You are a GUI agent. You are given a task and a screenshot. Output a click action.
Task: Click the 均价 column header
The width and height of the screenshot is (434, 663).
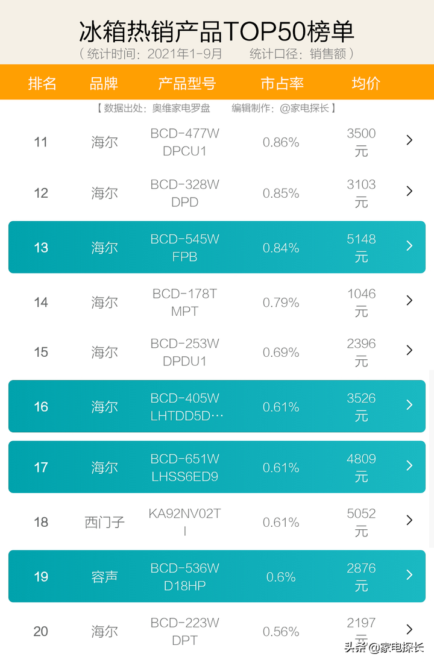(x=365, y=84)
